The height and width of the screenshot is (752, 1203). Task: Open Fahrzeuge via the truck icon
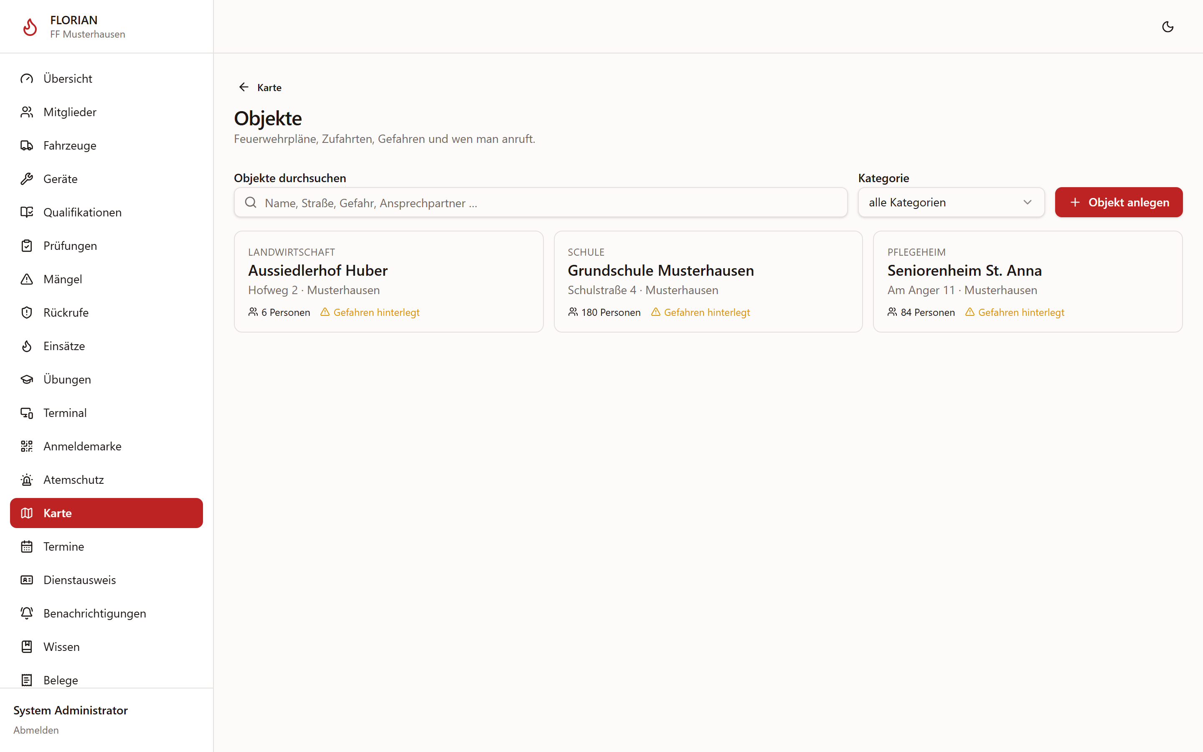click(27, 145)
